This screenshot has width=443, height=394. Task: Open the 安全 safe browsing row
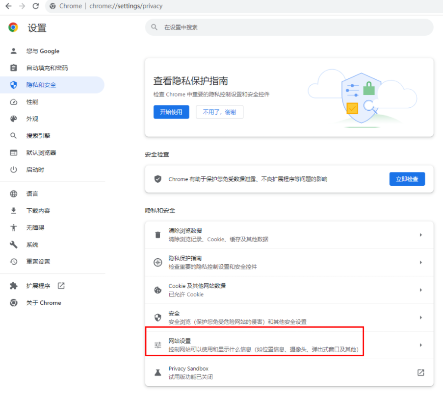coord(289,318)
